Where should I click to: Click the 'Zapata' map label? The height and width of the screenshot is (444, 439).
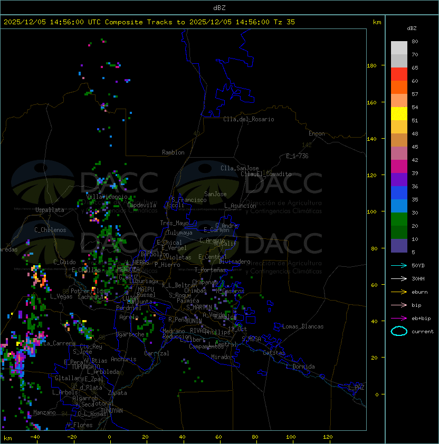click(117, 393)
